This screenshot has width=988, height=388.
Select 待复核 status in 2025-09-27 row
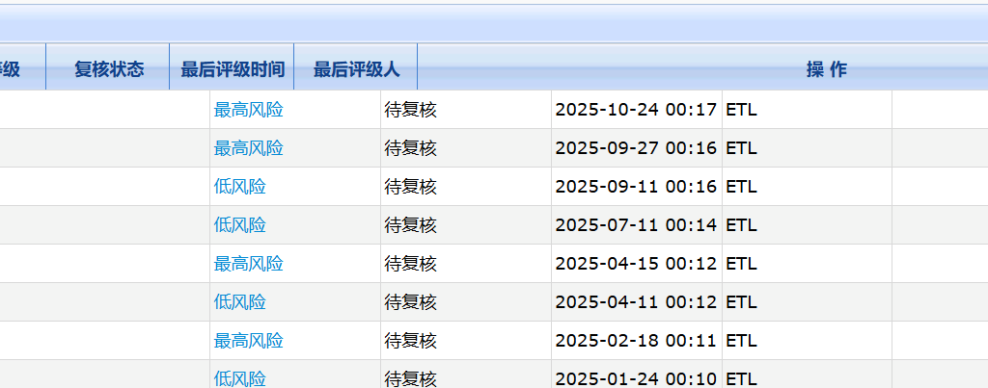(410, 148)
